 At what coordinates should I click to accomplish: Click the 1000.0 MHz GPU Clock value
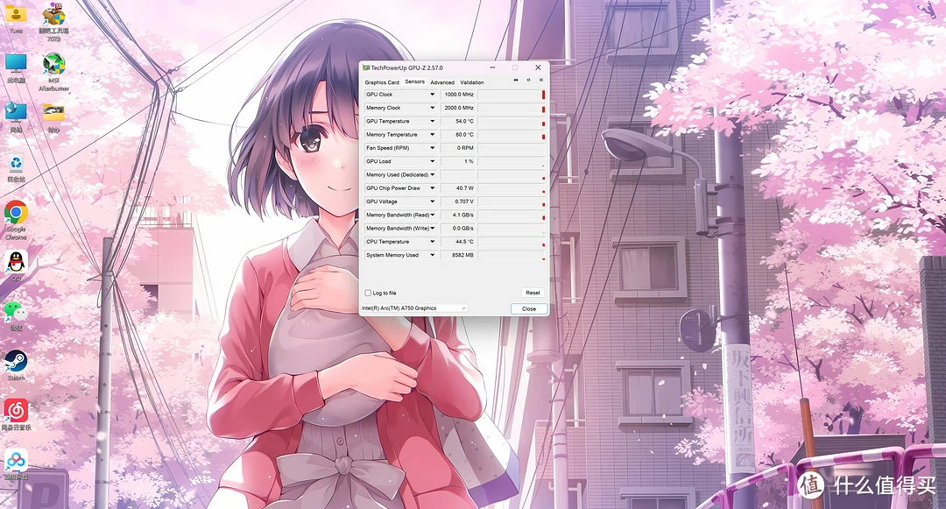point(458,95)
